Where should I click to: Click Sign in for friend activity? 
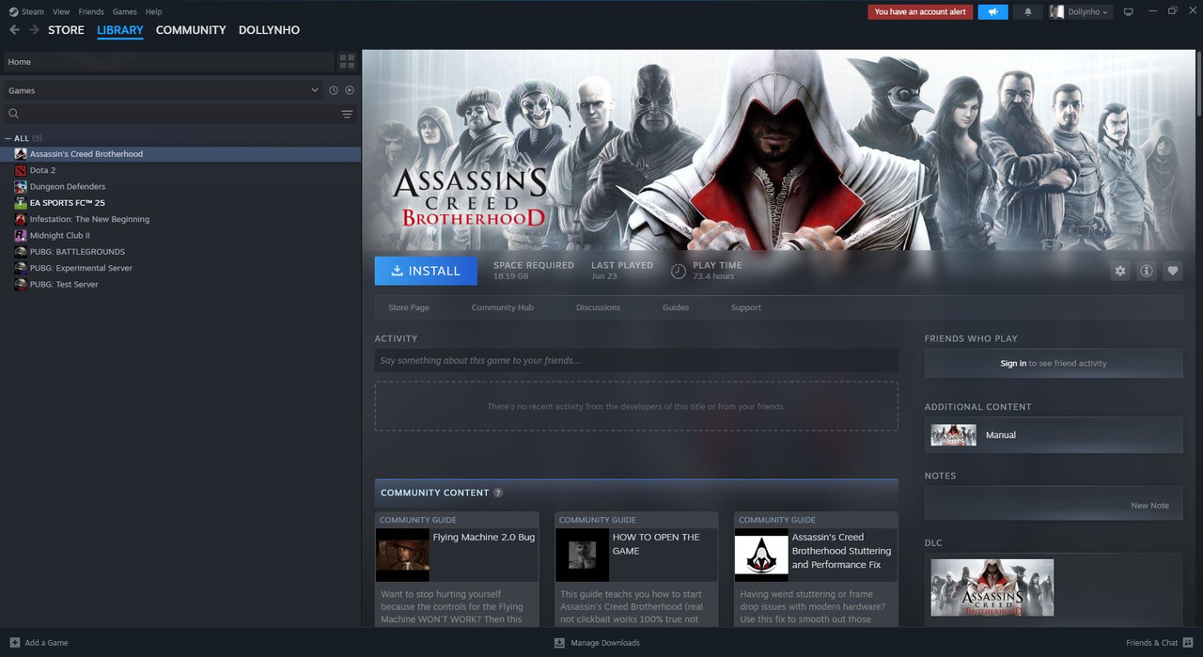tap(1013, 363)
